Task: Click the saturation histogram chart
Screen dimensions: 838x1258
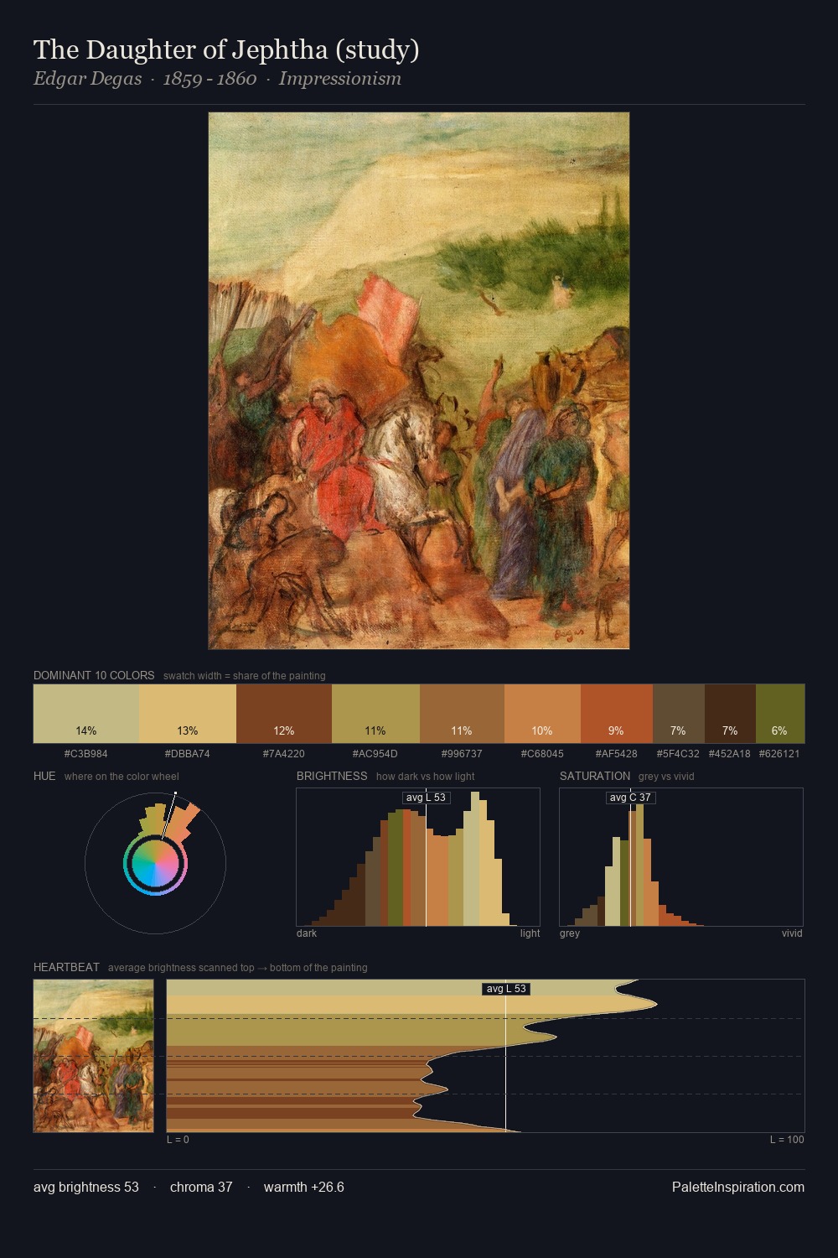Action: 681,857
